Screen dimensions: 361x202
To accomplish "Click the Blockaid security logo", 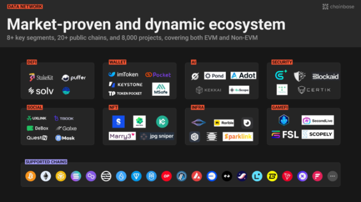I will (325, 76).
